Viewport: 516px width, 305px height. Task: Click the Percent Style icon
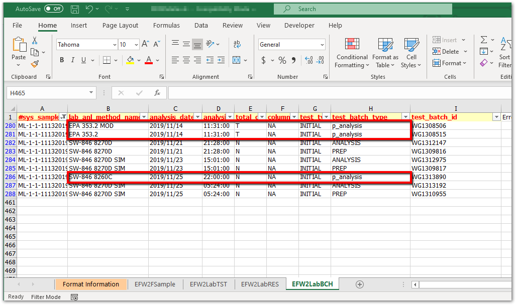coord(282,60)
